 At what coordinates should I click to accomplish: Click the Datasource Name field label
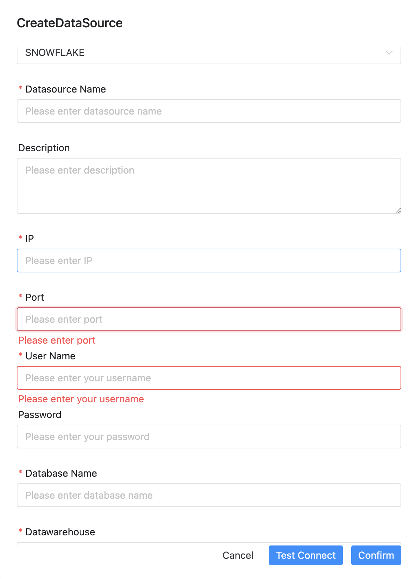coord(65,89)
